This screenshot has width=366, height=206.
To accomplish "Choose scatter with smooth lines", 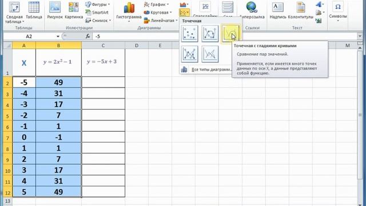I will coord(230,34).
